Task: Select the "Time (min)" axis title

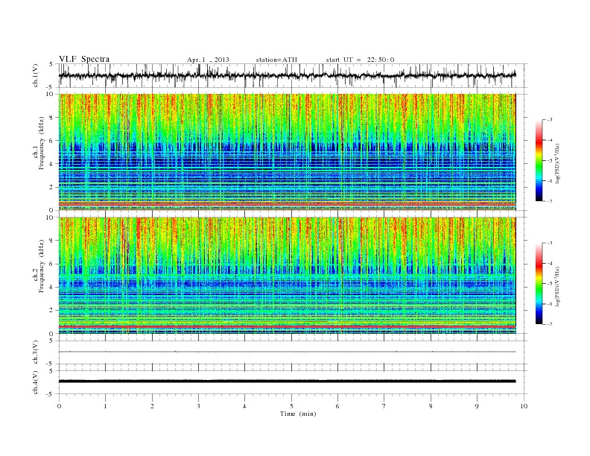Action: (x=298, y=414)
